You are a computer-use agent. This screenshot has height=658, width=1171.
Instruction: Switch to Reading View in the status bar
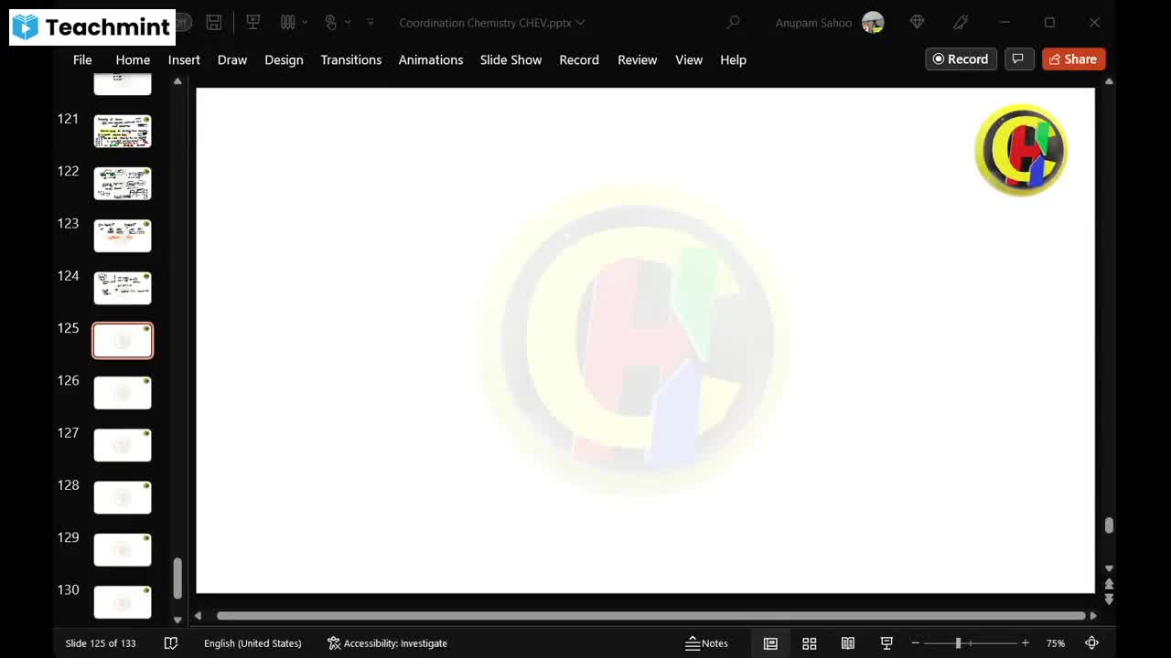pos(848,643)
